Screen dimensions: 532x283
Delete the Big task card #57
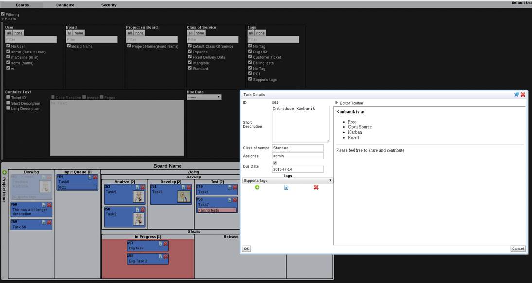(x=165, y=244)
